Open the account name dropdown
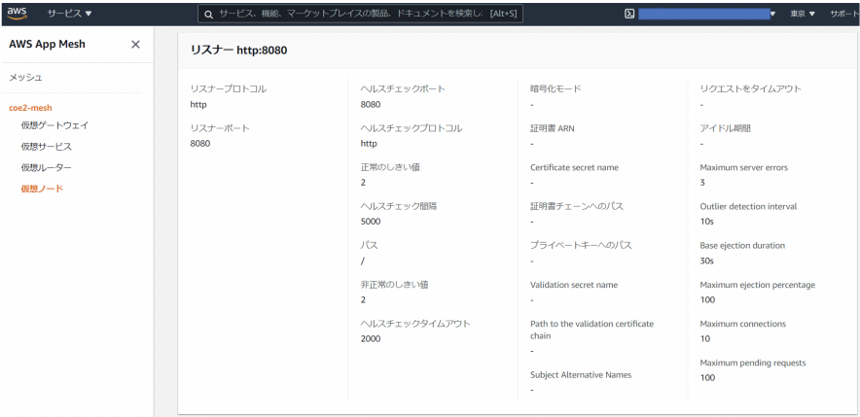This screenshot has width=860, height=417. pyautogui.click(x=708, y=14)
